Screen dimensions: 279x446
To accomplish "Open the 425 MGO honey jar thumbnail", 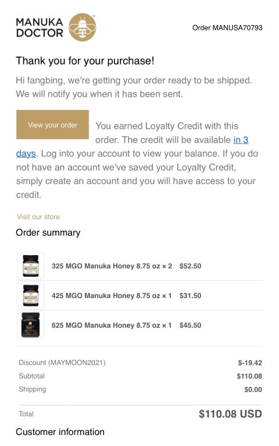I will tap(30, 295).
